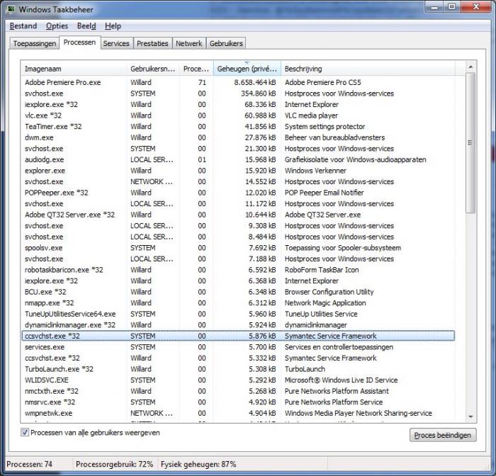Image resolution: width=496 pixels, height=476 pixels.
Task: Open the Opties menu
Action: (x=57, y=26)
